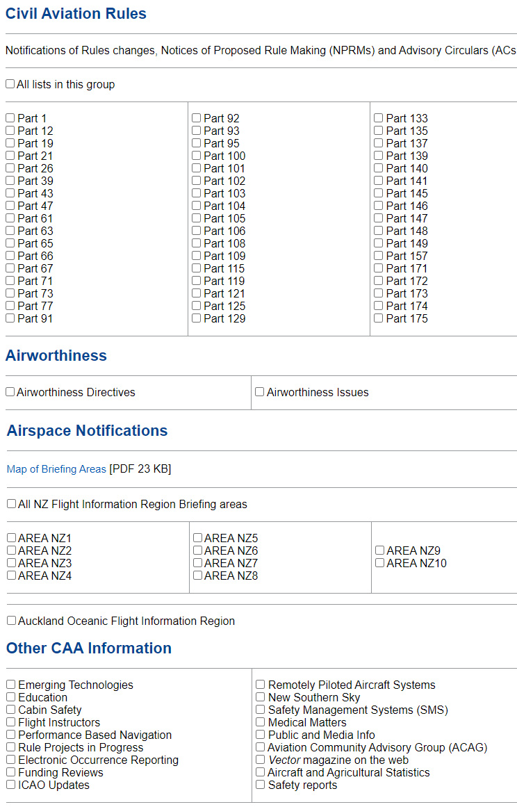Subscribe to Airworthiness Directives checkbox
This screenshot has height=807, width=517.
coord(10,391)
